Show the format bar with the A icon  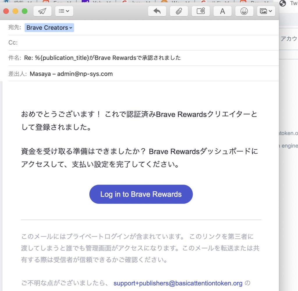[223, 11]
